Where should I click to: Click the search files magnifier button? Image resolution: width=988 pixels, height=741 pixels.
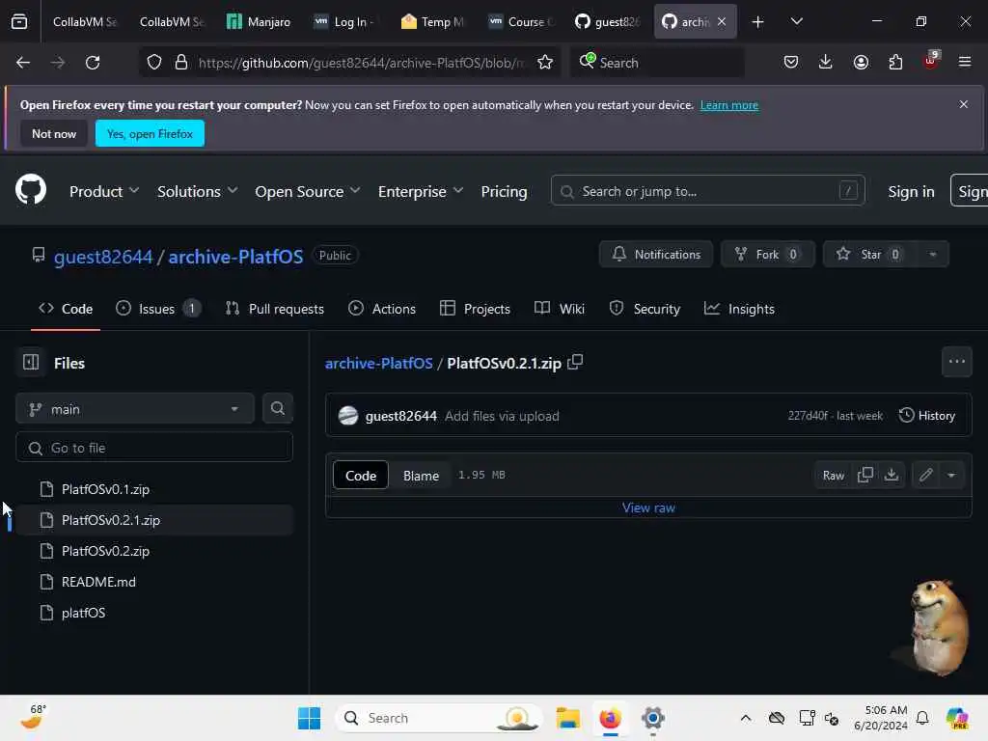(x=278, y=408)
